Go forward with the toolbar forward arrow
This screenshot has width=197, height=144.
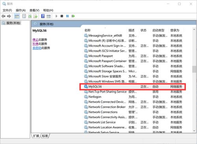(9, 16)
